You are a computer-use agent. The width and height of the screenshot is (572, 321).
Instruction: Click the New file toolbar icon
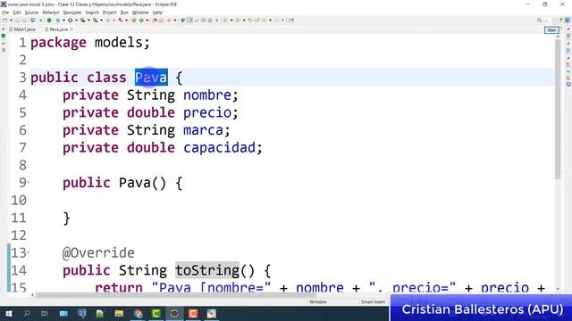[x=4, y=21]
